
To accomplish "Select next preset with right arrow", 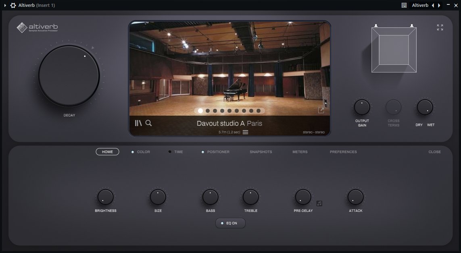I will (439, 5).
